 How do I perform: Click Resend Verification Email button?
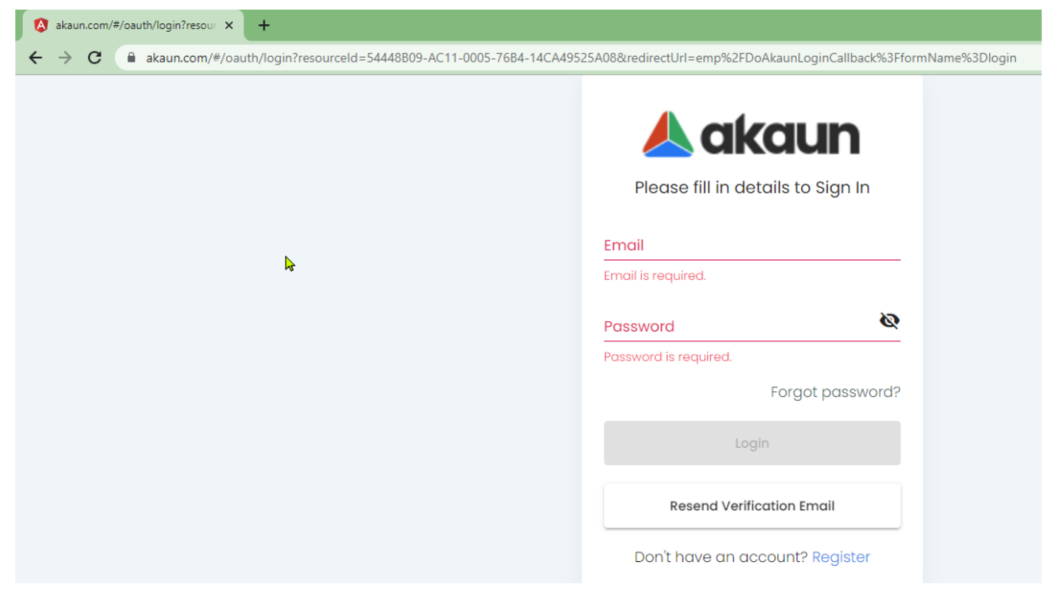(752, 507)
